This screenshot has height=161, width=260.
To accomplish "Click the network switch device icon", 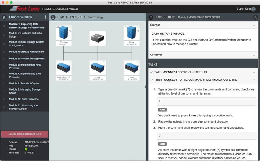I will click(98, 38).
